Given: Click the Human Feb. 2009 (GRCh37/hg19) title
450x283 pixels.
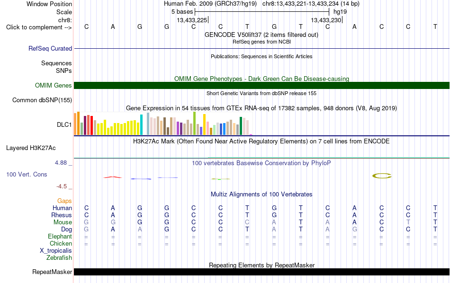Looking at the screenshot, I should coord(210,4).
